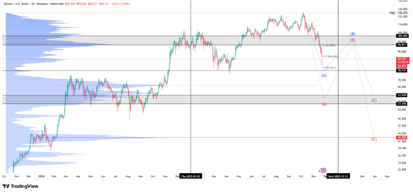Open the US flag economic event icon
Viewport: 413px width, 193px height.
[324, 170]
